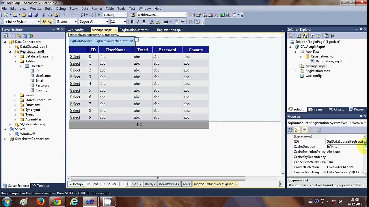Toggle nest related files in Solution Explorer
The image size is (369, 207).
point(304,36)
